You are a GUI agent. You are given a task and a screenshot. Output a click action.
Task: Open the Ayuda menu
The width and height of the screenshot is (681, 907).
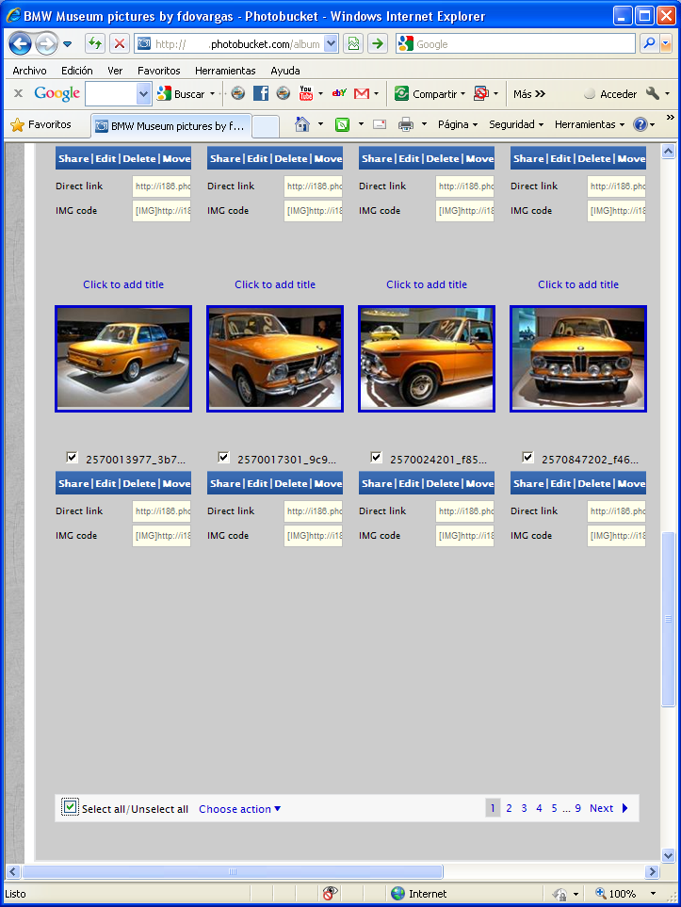(285, 71)
